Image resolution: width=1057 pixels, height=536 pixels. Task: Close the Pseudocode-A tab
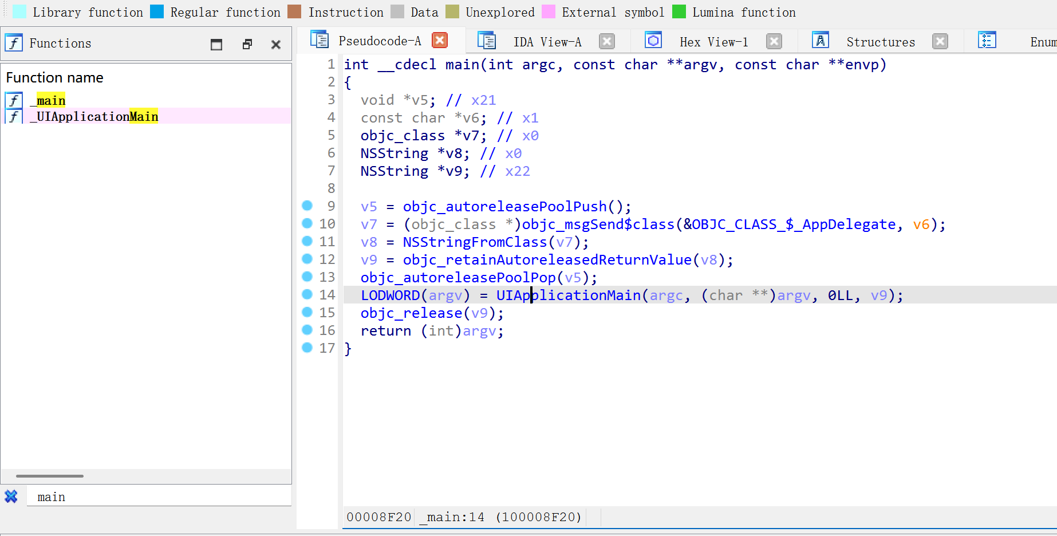[x=440, y=40]
